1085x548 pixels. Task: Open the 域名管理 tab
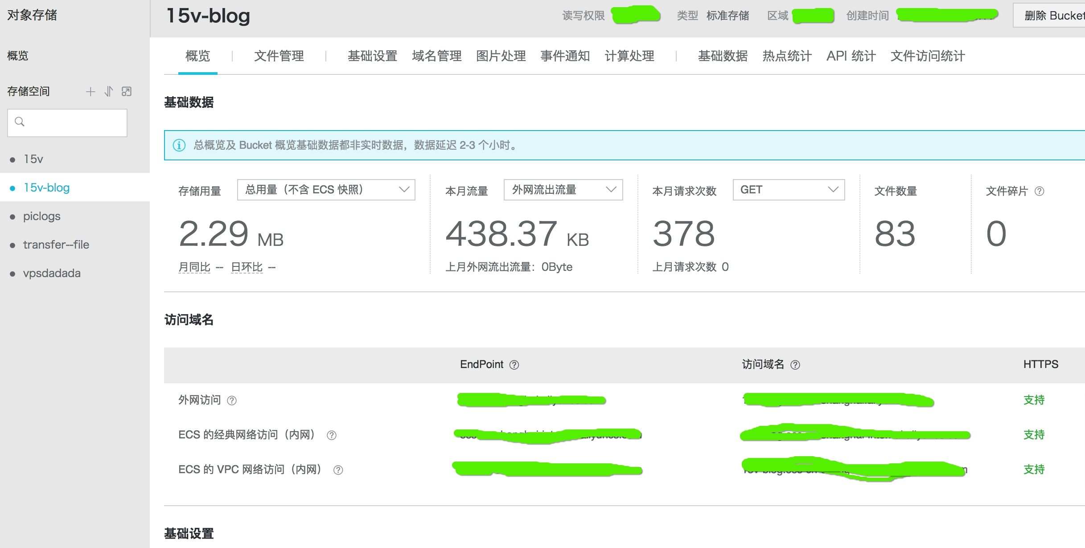[x=436, y=56]
